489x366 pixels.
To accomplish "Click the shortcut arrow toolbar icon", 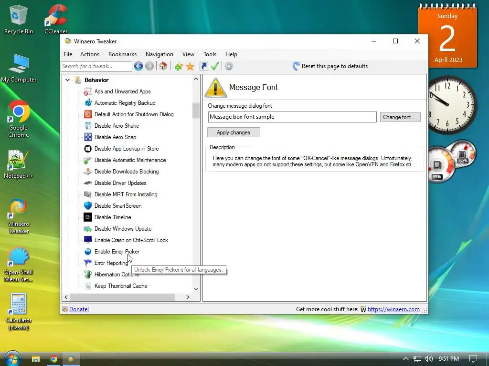I will tap(203, 66).
